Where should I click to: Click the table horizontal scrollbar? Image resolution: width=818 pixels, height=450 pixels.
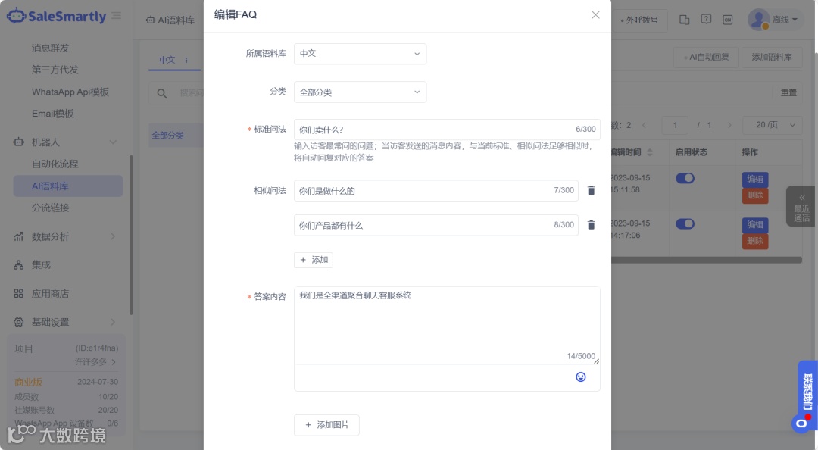point(707,260)
